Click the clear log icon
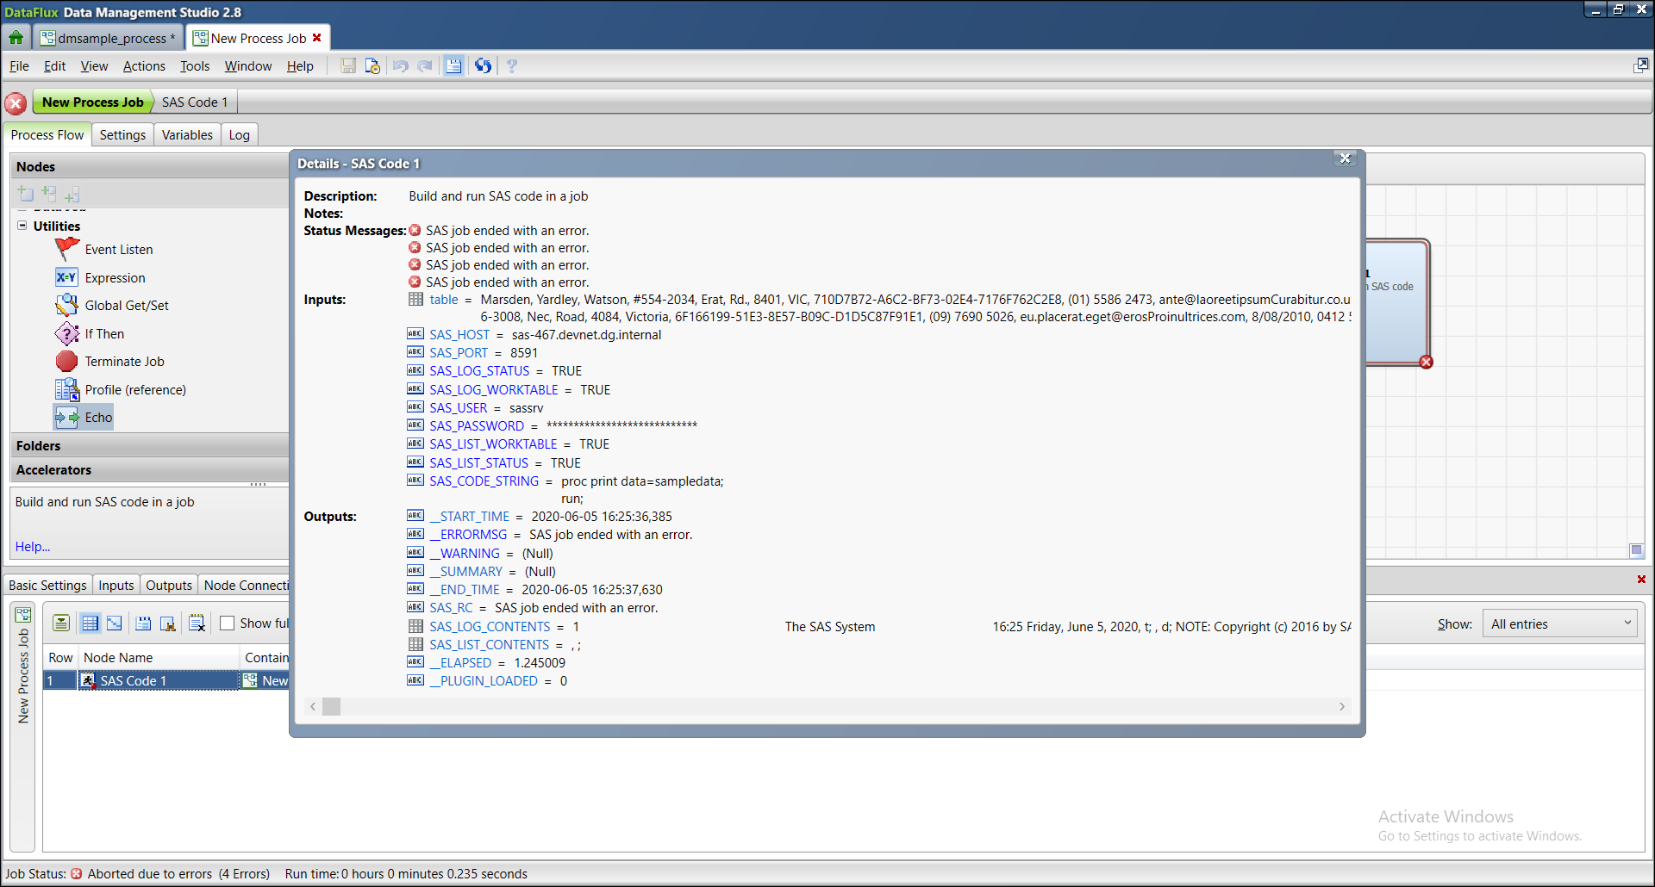The image size is (1655, 887). tap(197, 623)
